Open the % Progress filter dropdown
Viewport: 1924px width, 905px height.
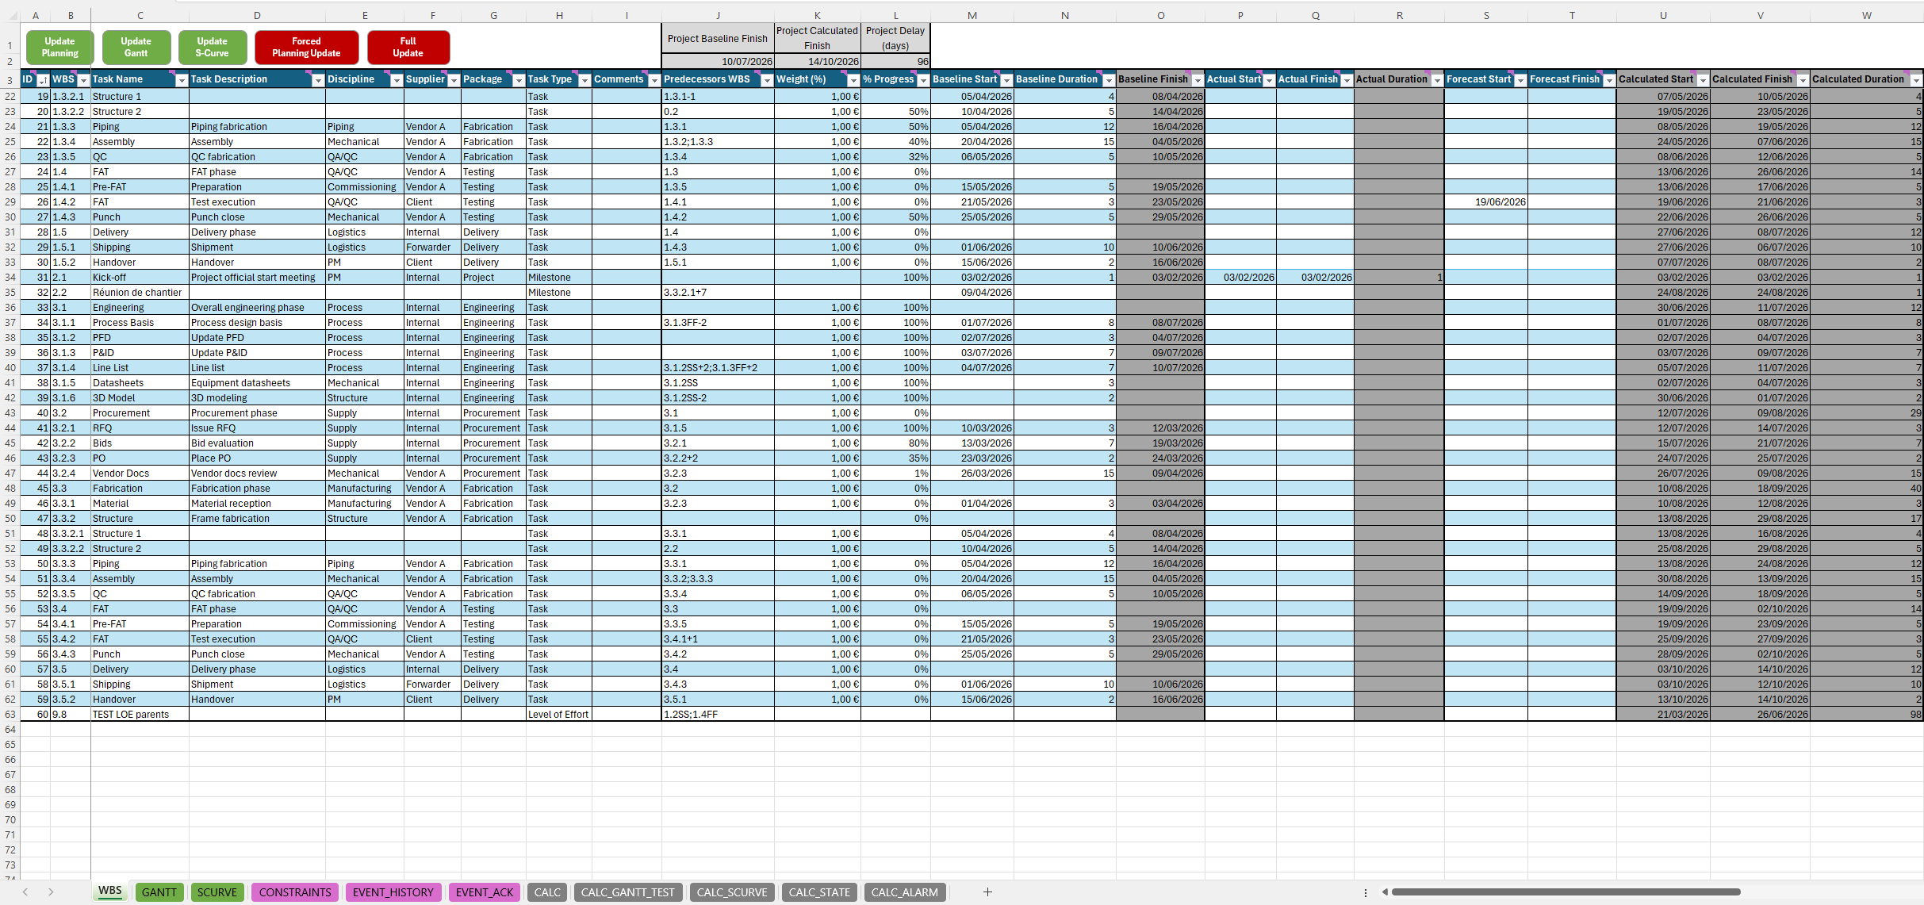pyautogui.click(x=923, y=80)
